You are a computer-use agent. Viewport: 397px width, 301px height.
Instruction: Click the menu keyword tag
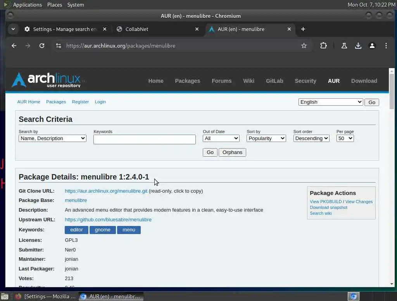129,230
